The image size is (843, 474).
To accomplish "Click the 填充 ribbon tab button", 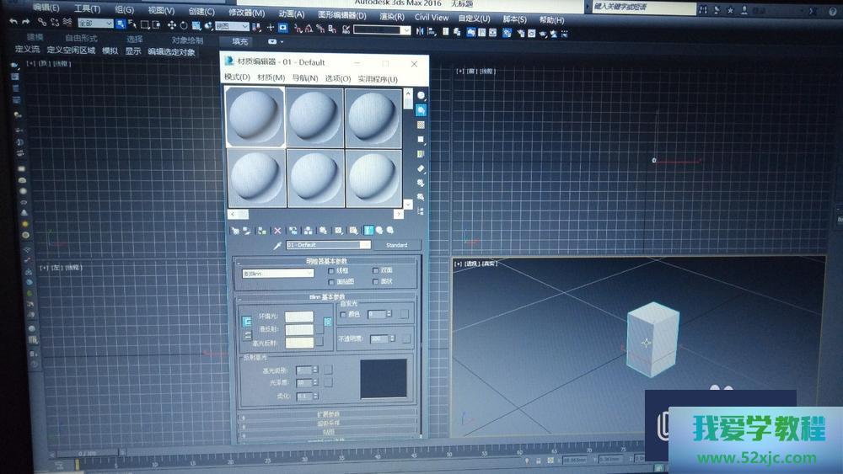I will point(240,40).
